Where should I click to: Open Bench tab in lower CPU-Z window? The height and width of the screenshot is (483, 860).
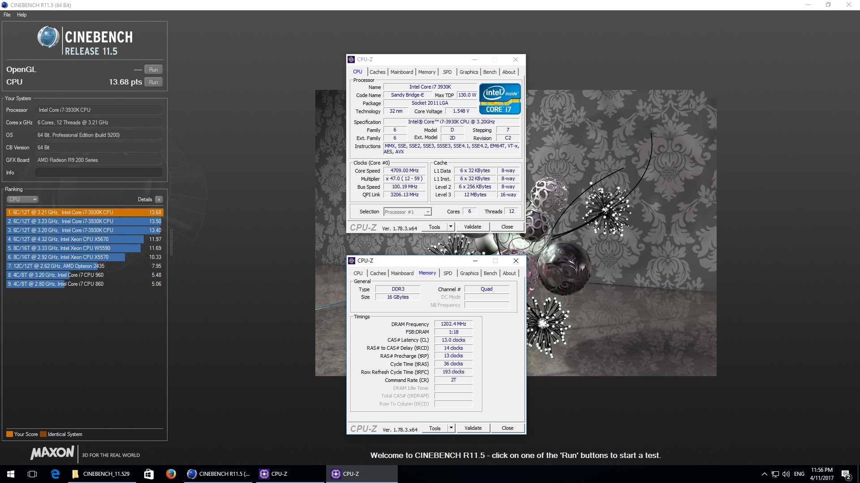click(x=490, y=273)
